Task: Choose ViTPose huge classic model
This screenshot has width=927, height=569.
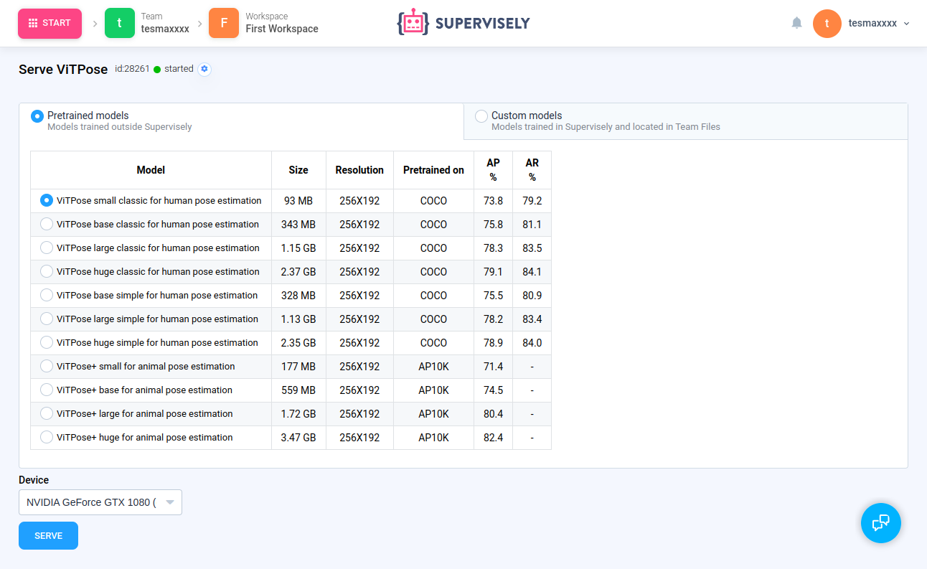Action: [47, 271]
